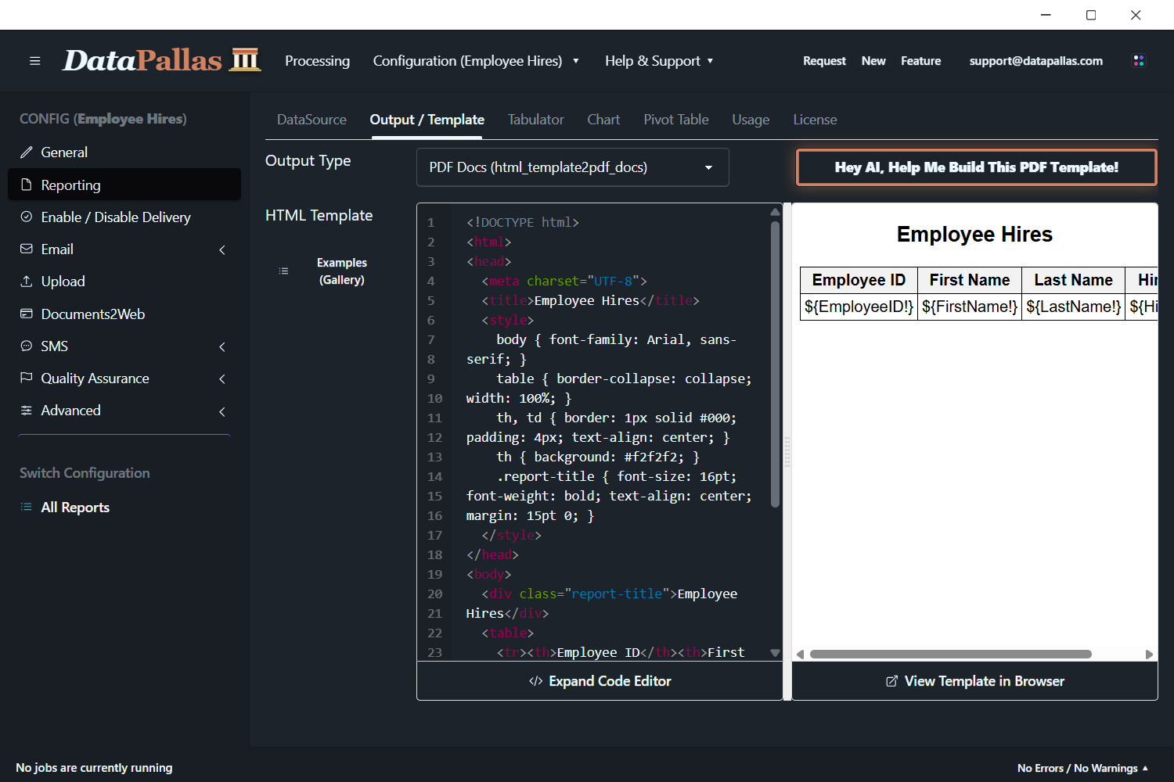Open the colorful apps grid icon

[1139, 61]
